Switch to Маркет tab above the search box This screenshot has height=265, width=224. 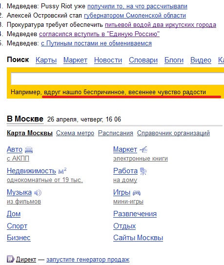(x=75, y=60)
